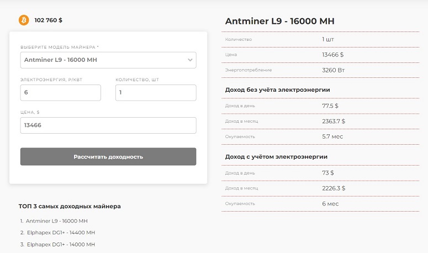Click Доход с учётом электроэнергии heading
The width and height of the screenshot is (428, 253).
tap(276, 157)
